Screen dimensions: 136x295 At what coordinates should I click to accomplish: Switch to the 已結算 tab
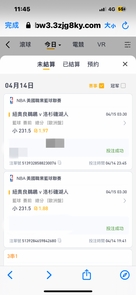tap(71, 64)
